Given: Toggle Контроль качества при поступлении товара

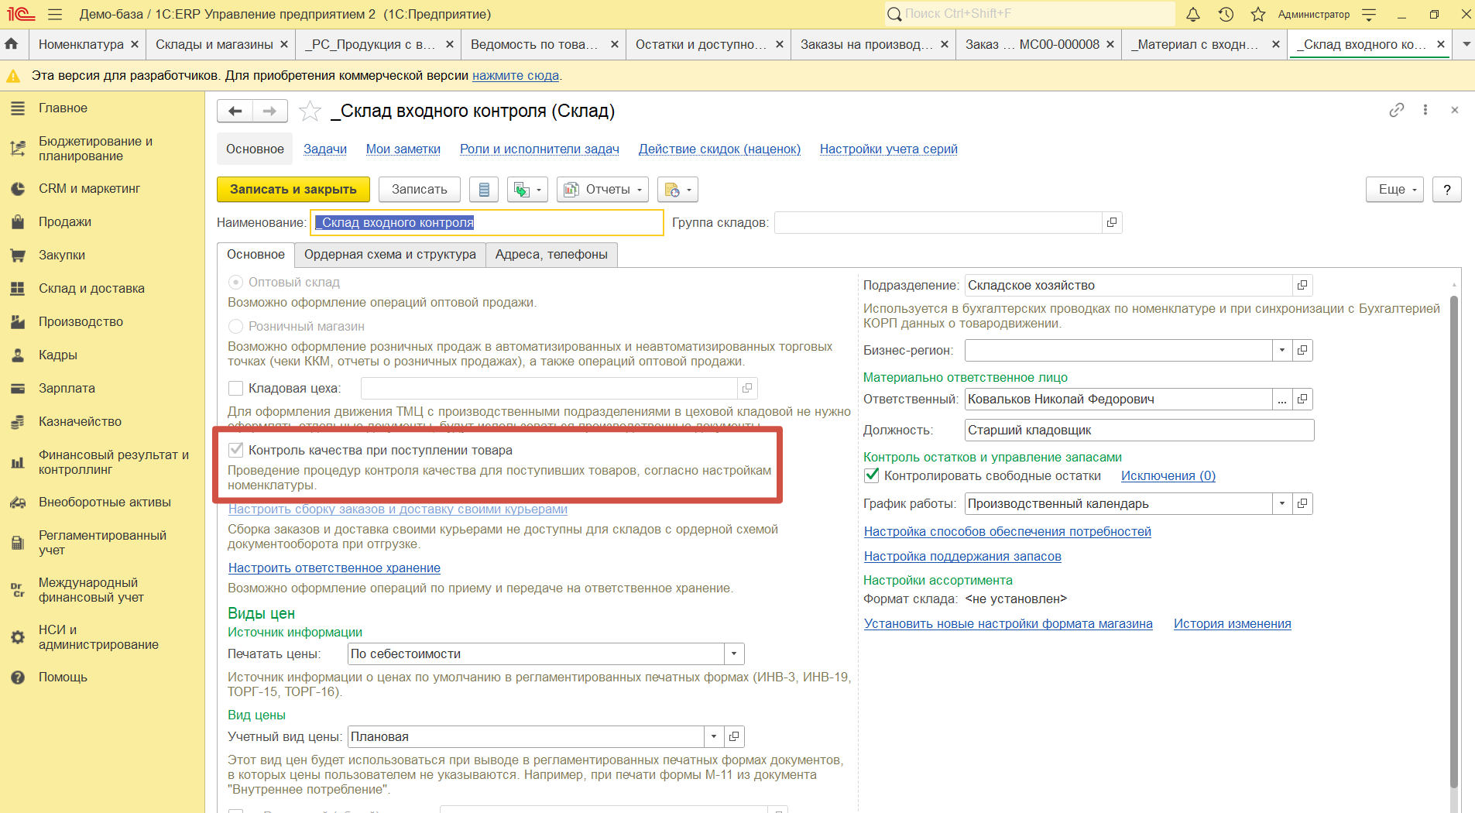Looking at the screenshot, I should (x=236, y=450).
